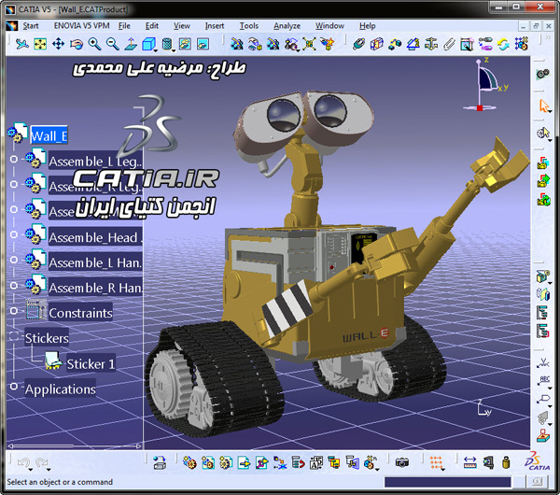Image resolution: width=560 pixels, height=495 pixels.
Task: Select the Constraints label in tree
Action: pos(80,313)
